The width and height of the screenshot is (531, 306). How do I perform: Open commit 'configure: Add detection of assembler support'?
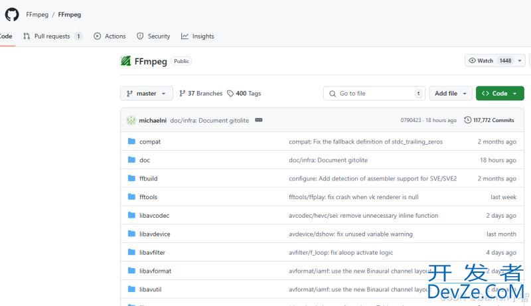pos(372,179)
